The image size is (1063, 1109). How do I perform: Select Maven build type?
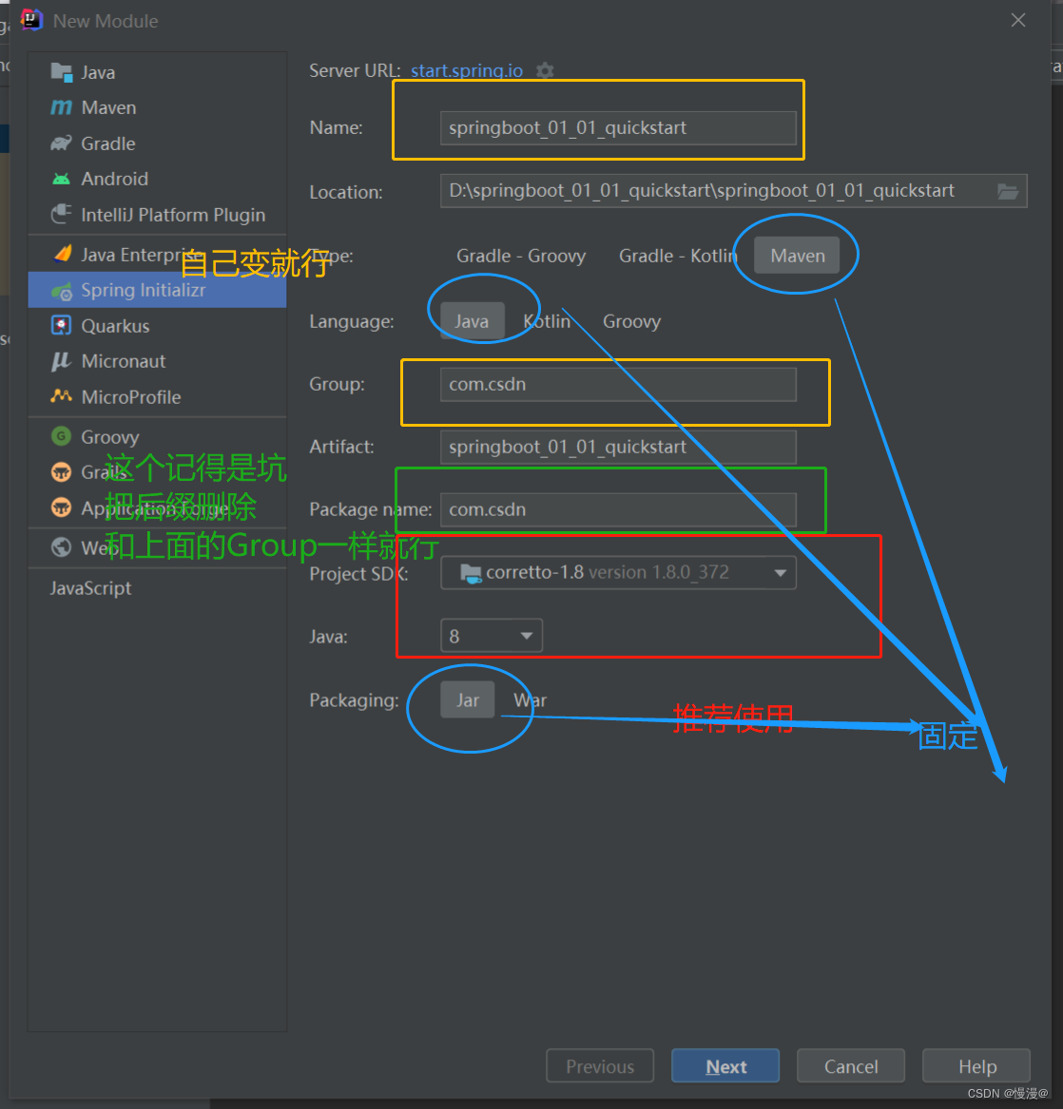[797, 256]
